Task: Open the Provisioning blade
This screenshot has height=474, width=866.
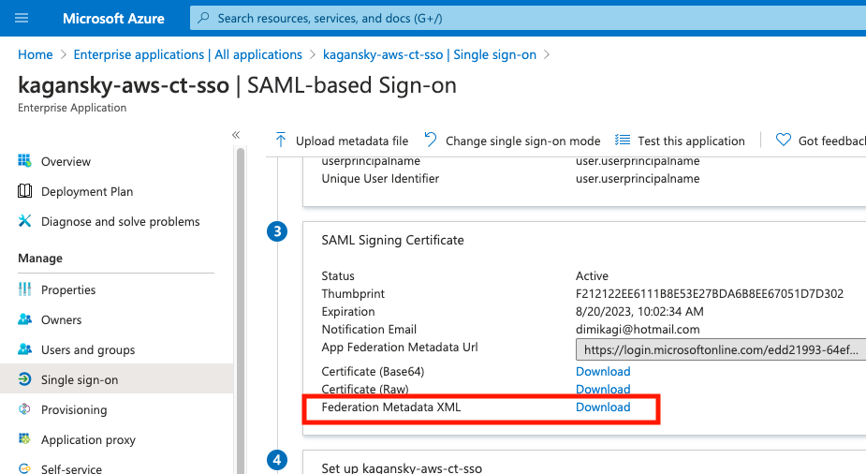Action: pos(74,410)
